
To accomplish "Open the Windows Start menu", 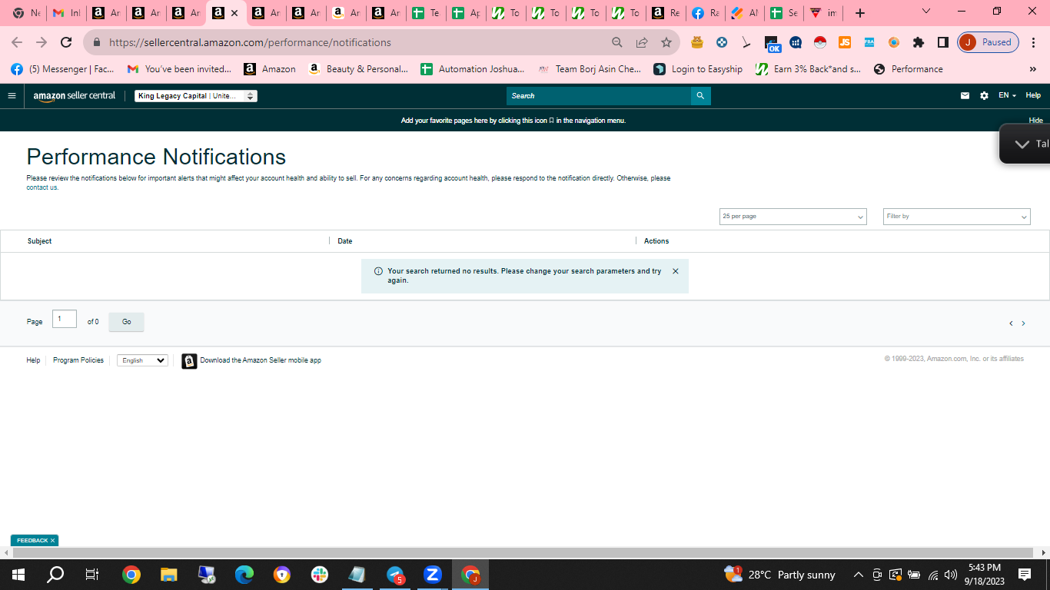I will (18, 575).
